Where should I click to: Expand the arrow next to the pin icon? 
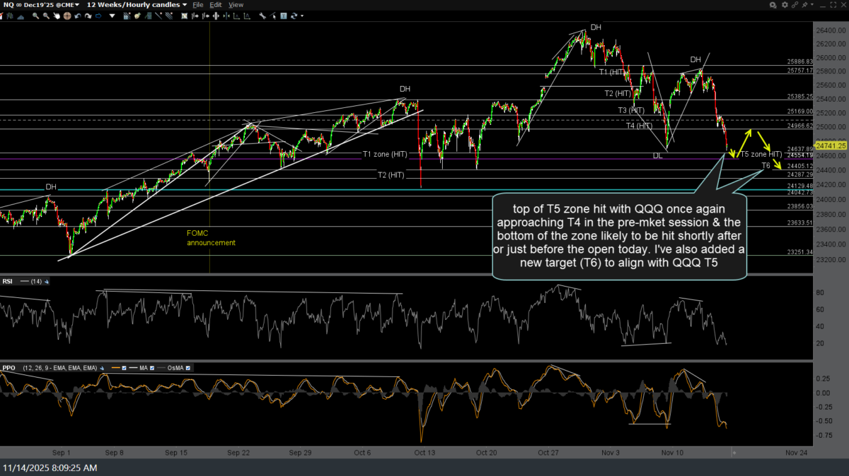[812, 5]
